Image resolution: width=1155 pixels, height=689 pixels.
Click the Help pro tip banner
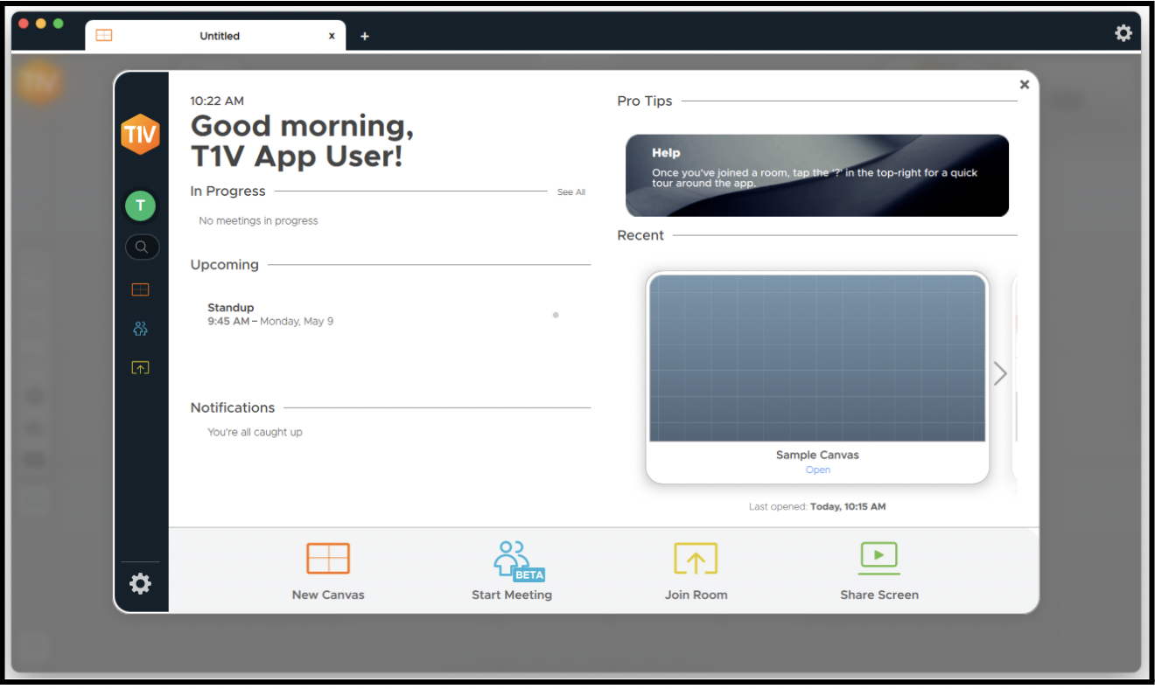pyautogui.click(x=816, y=175)
